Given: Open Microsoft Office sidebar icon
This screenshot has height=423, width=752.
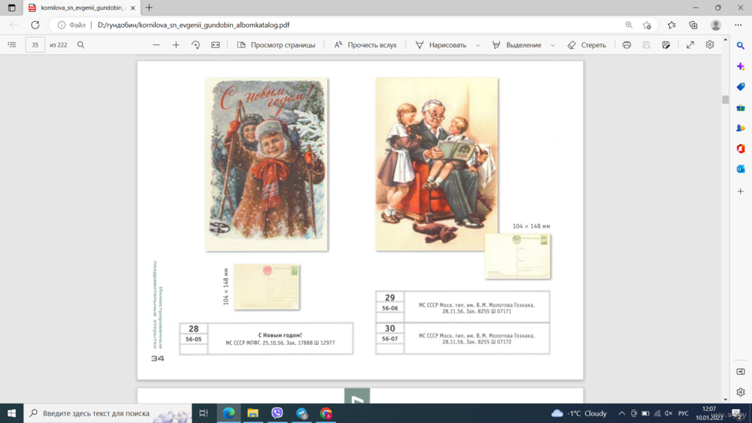Looking at the screenshot, I should pos(741,149).
